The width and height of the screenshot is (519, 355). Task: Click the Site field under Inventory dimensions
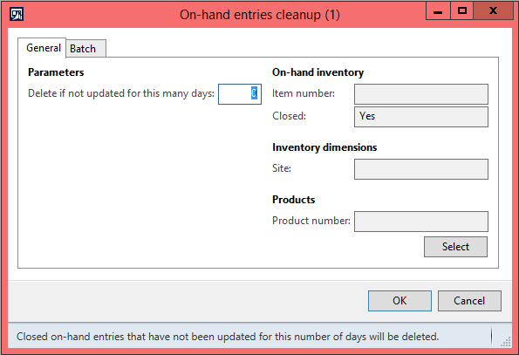pyautogui.click(x=421, y=169)
